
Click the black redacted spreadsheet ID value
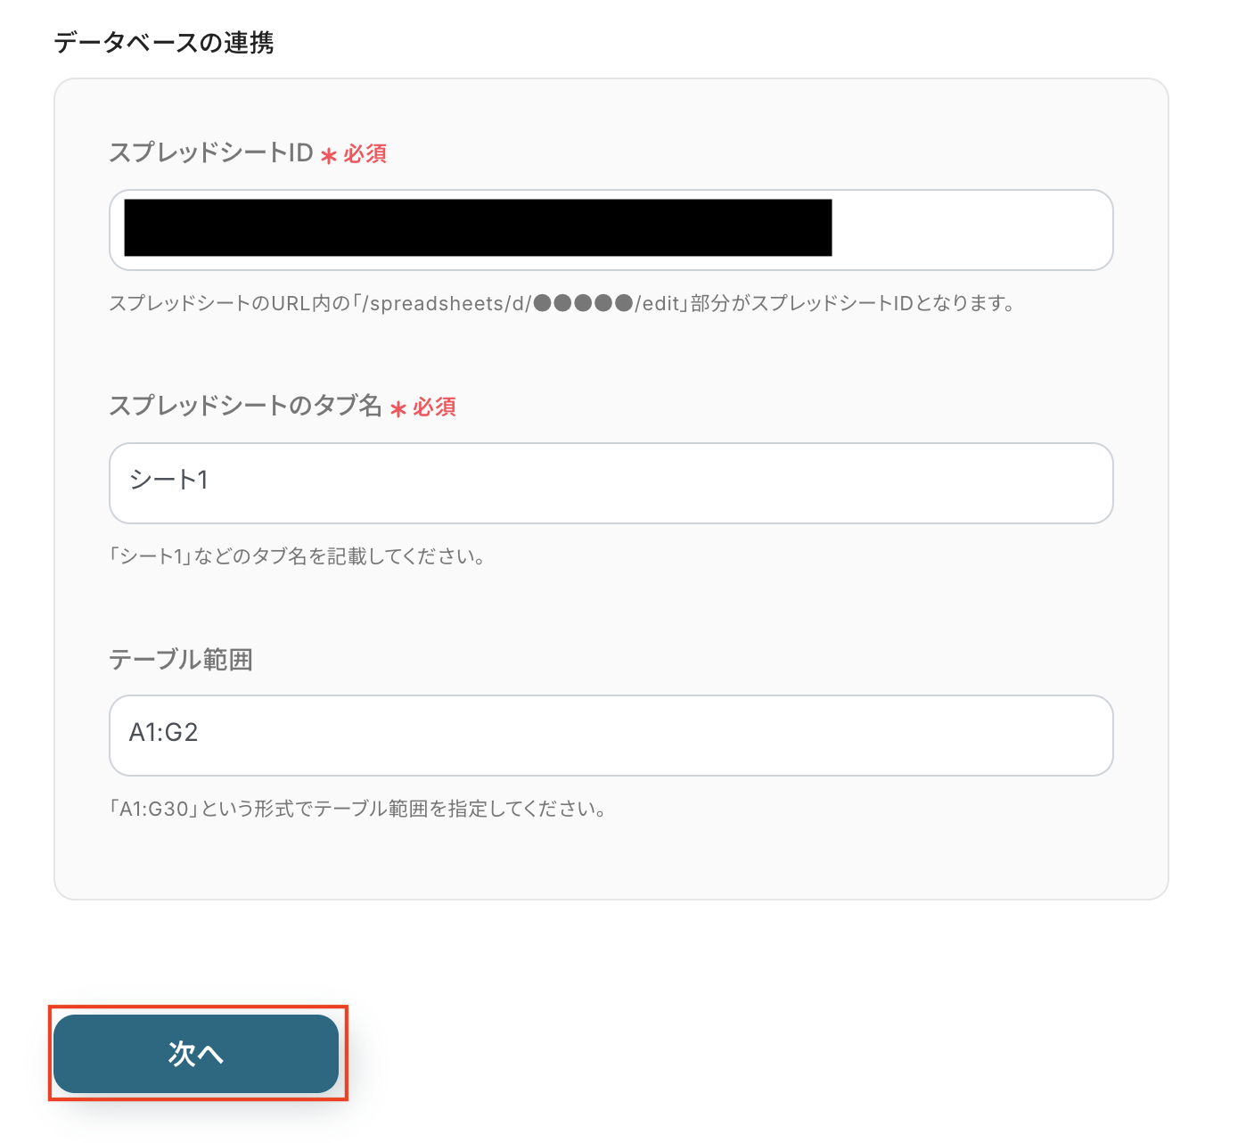(x=478, y=228)
